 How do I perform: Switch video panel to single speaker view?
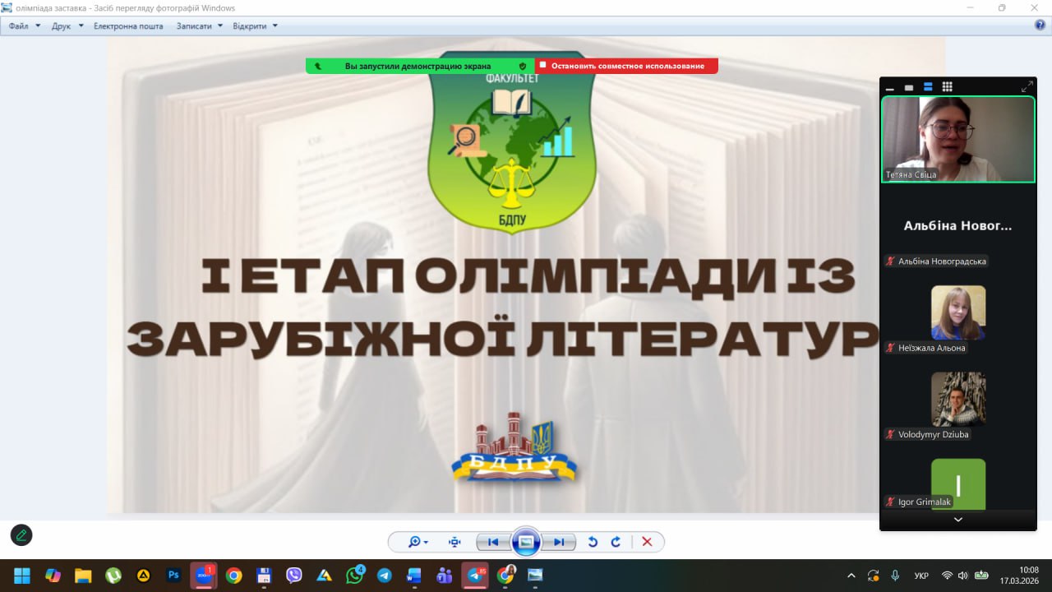(909, 87)
